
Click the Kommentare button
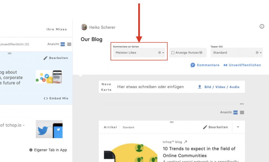(x=205, y=65)
